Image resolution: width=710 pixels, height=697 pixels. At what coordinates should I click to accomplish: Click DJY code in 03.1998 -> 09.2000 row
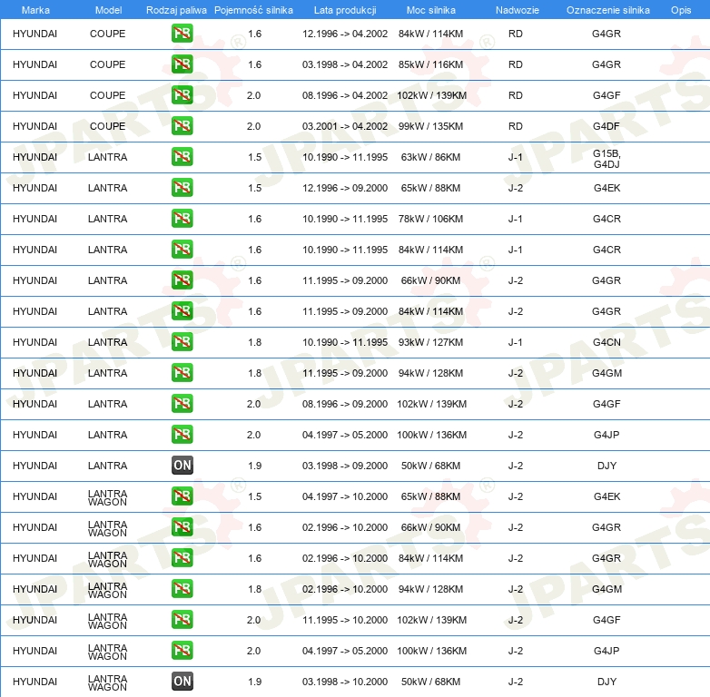pos(606,466)
